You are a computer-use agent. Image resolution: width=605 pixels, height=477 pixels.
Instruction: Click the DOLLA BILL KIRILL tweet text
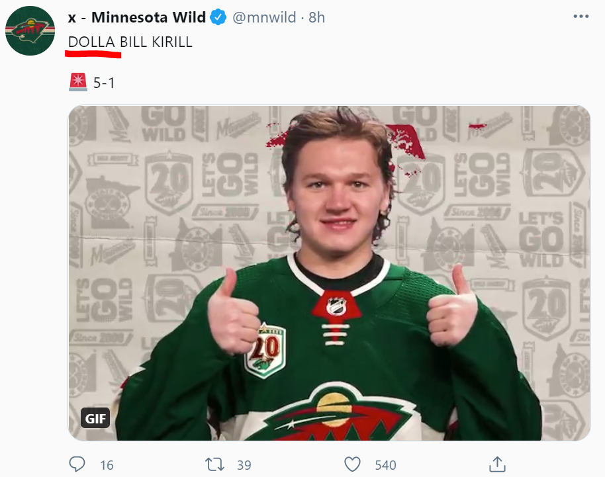(130, 42)
